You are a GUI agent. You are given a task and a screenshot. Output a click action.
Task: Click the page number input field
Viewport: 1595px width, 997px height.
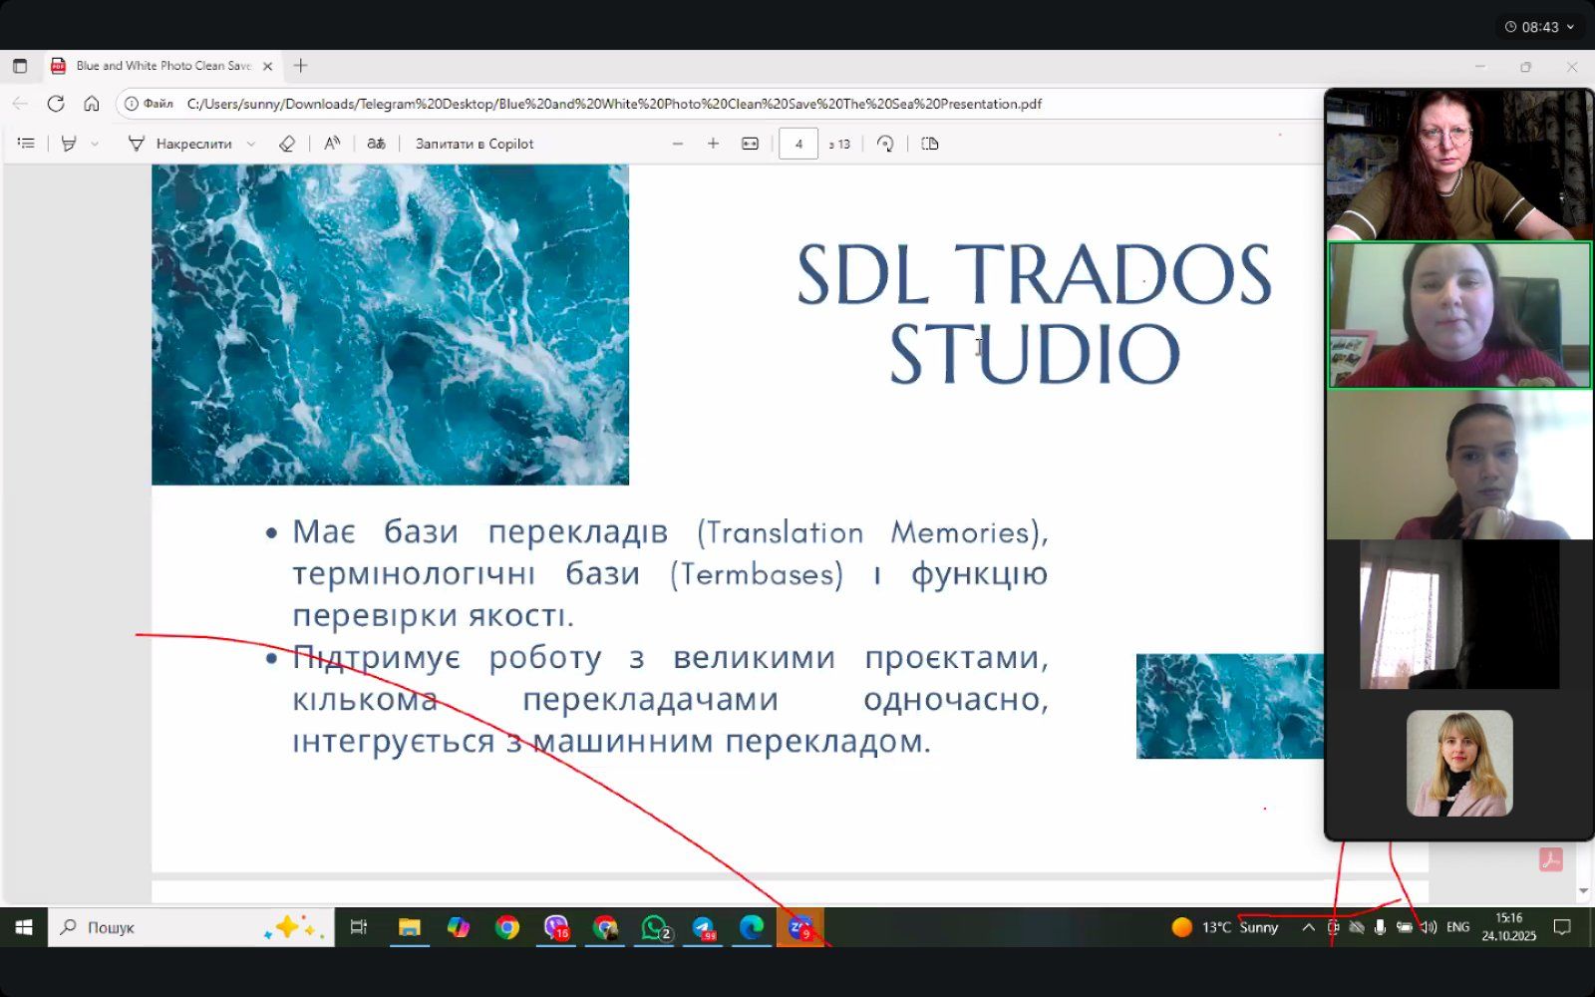pyautogui.click(x=797, y=144)
